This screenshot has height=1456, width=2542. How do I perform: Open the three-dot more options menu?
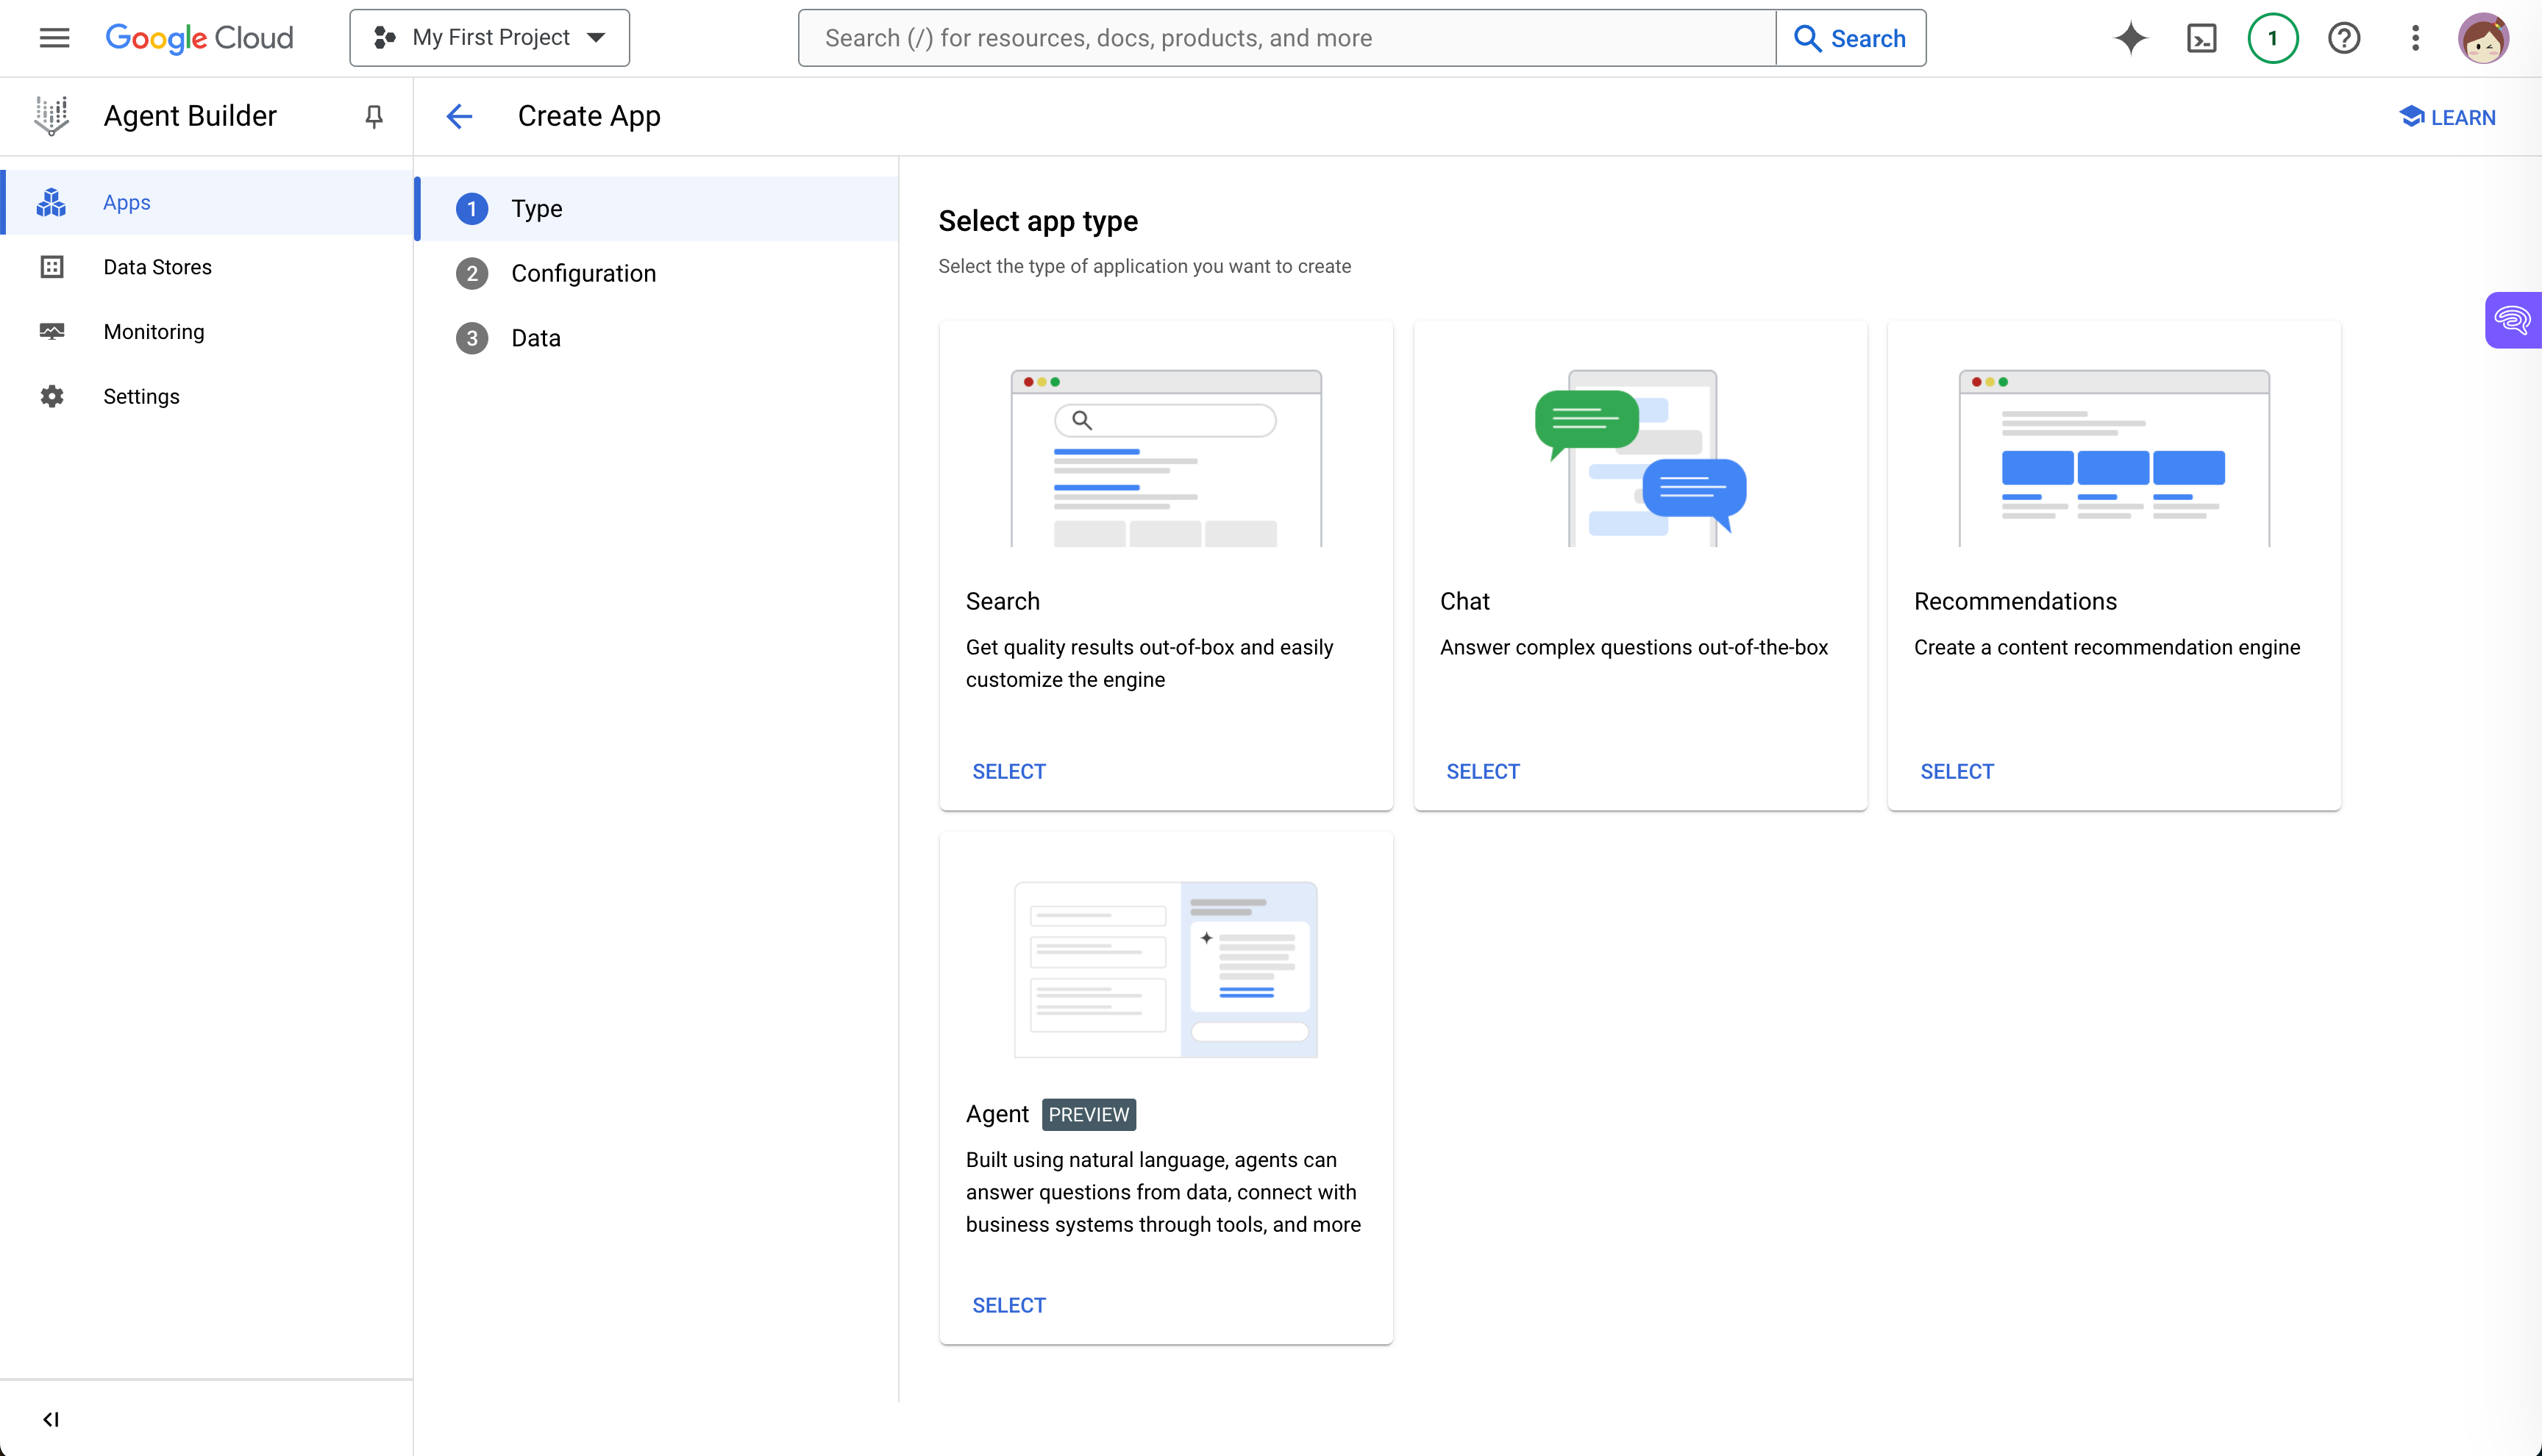[x=2414, y=38]
